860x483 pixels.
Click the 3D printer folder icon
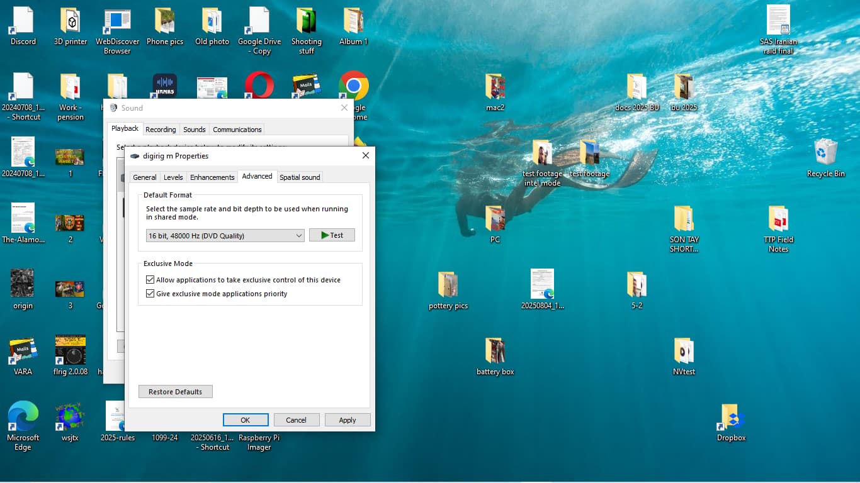tap(71, 22)
